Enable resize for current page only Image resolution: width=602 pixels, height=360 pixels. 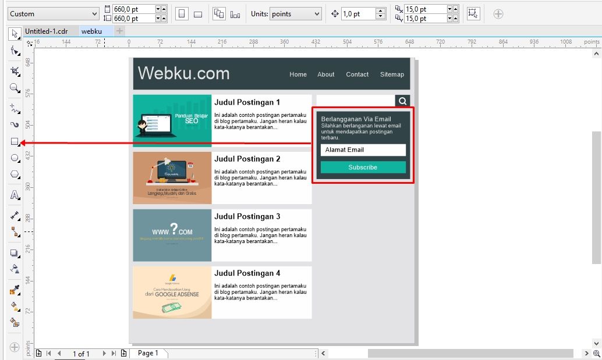235,13
